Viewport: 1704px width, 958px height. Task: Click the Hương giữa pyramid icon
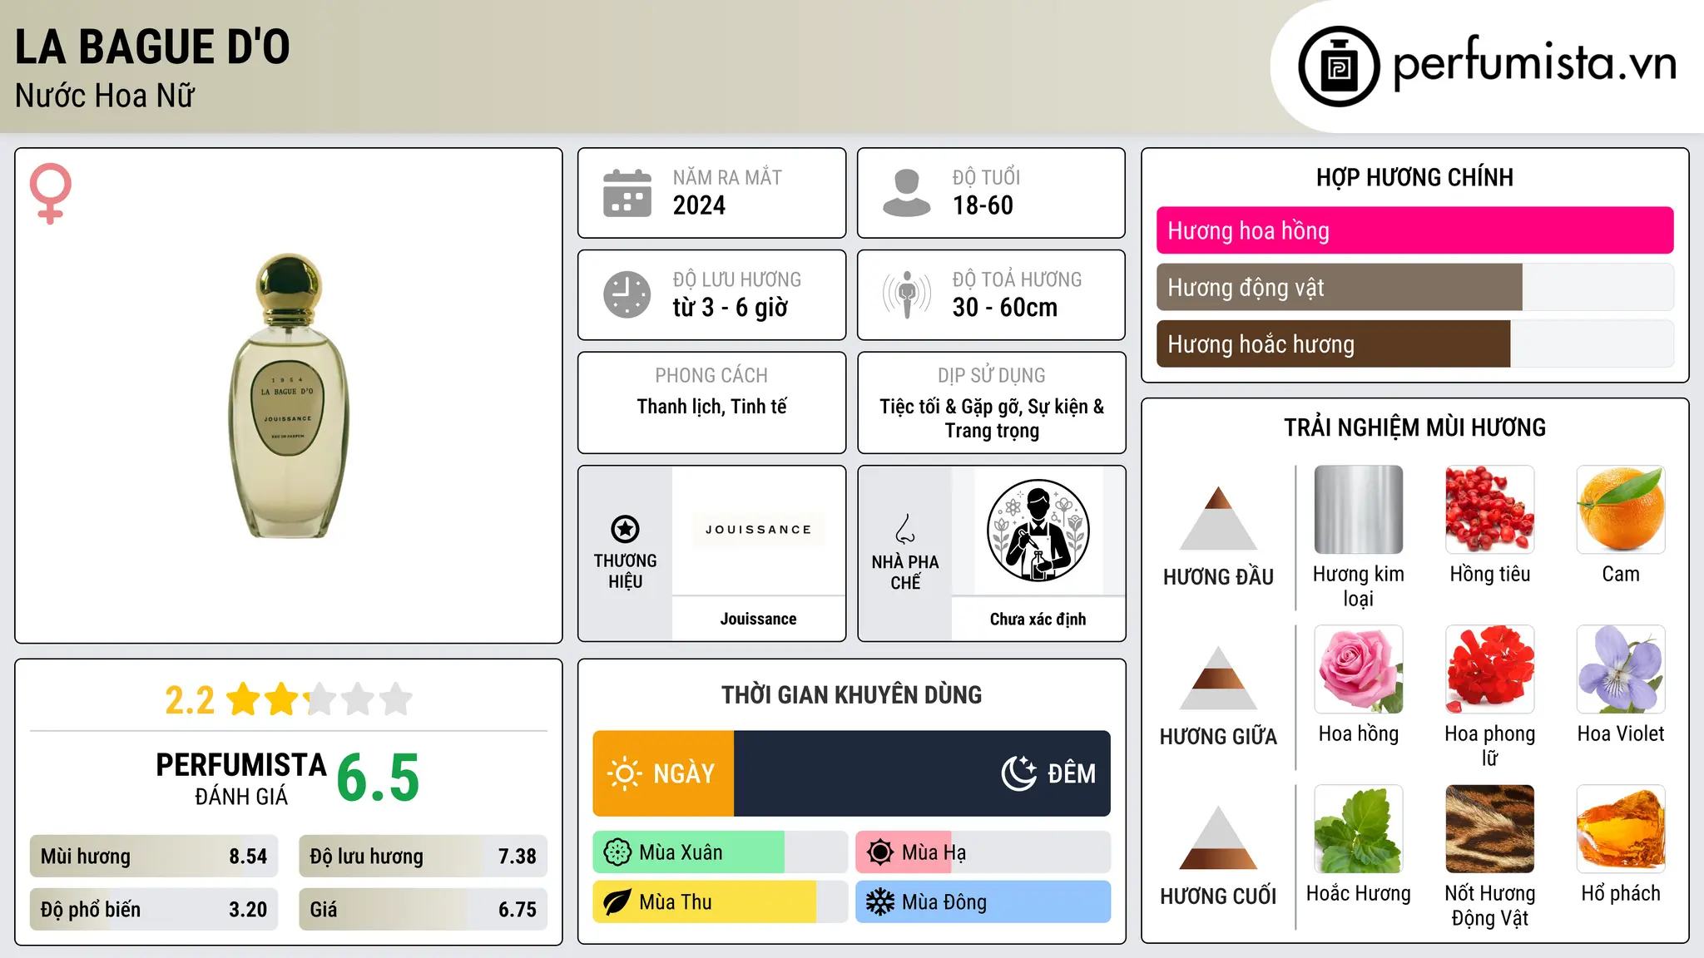1218,677
